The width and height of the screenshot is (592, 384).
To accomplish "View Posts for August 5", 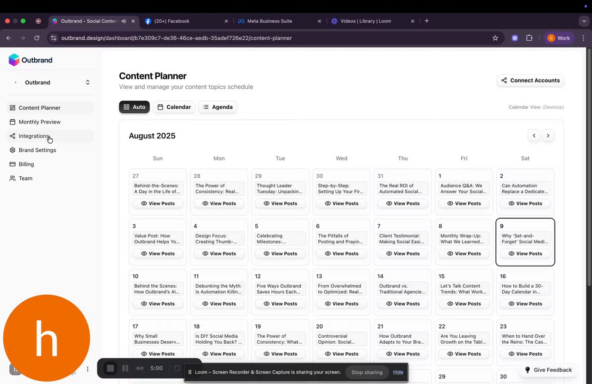I will tap(280, 254).
